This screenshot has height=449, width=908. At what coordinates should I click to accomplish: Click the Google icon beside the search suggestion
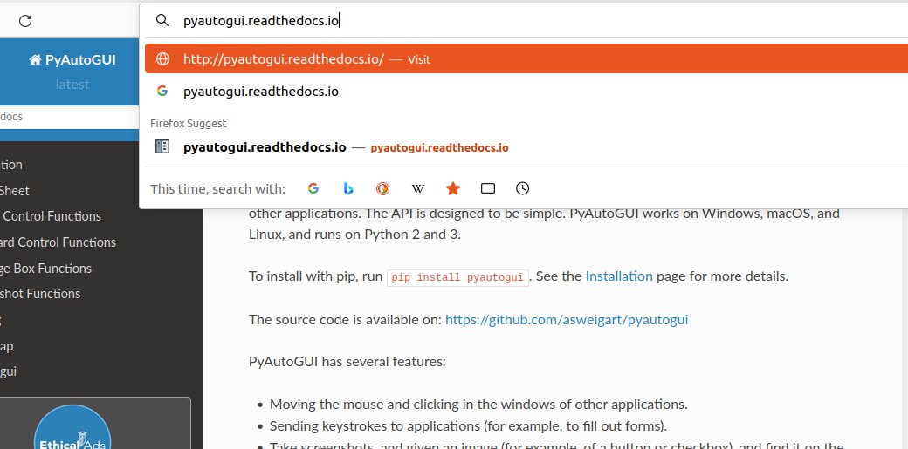[162, 92]
